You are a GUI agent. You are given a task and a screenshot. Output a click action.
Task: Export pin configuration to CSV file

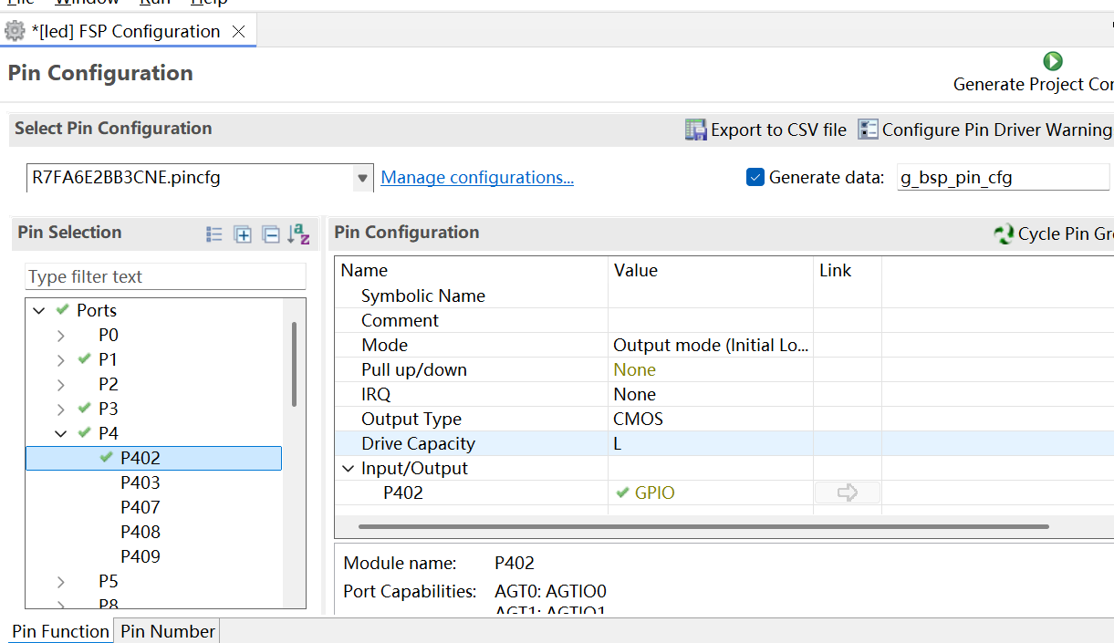[765, 130]
